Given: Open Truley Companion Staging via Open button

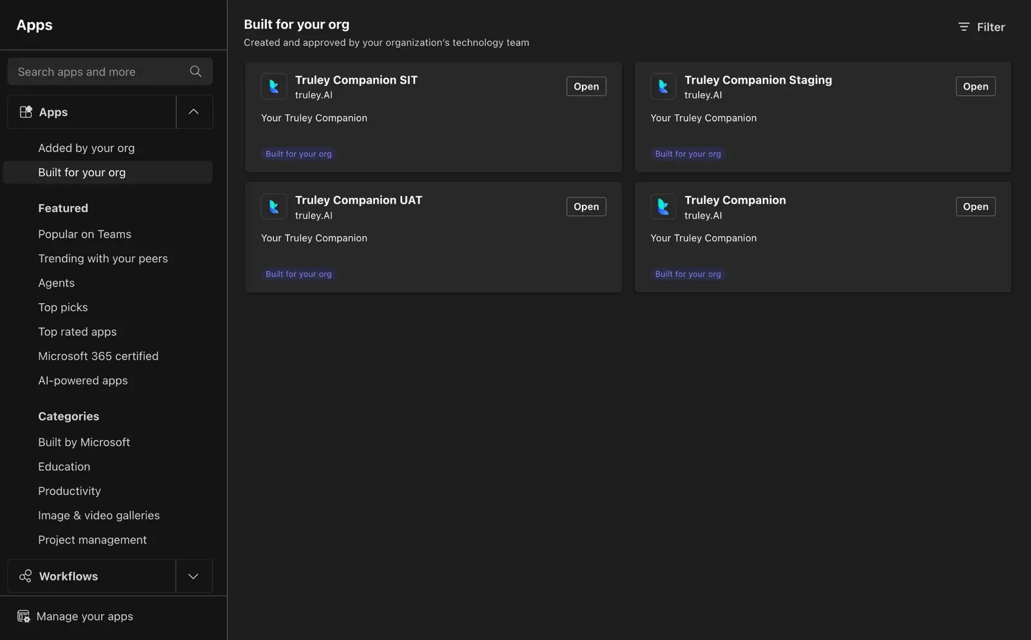Looking at the screenshot, I should [976, 86].
